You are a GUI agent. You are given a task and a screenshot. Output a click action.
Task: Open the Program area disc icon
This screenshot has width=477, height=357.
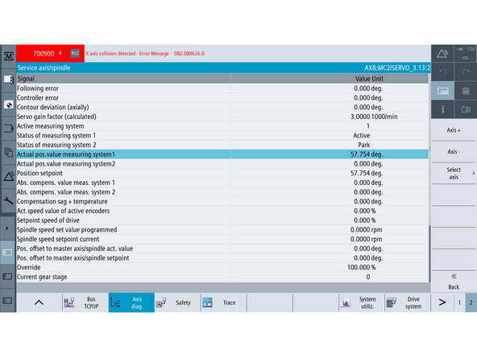point(8,105)
